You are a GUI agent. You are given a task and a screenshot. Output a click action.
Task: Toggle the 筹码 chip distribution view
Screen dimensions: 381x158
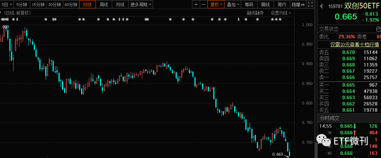click(x=249, y=5)
